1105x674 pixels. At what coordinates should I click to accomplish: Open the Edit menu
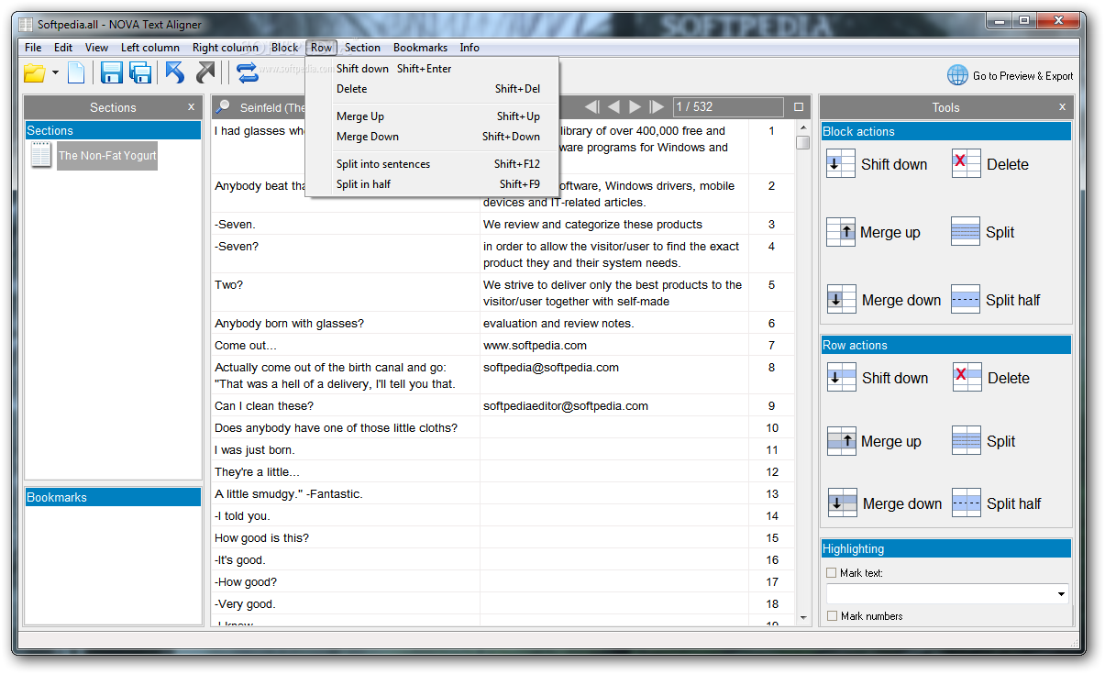[x=63, y=48]
